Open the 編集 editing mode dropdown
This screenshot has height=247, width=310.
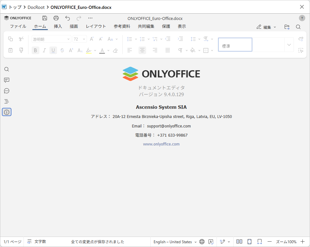tap(266, 27)
